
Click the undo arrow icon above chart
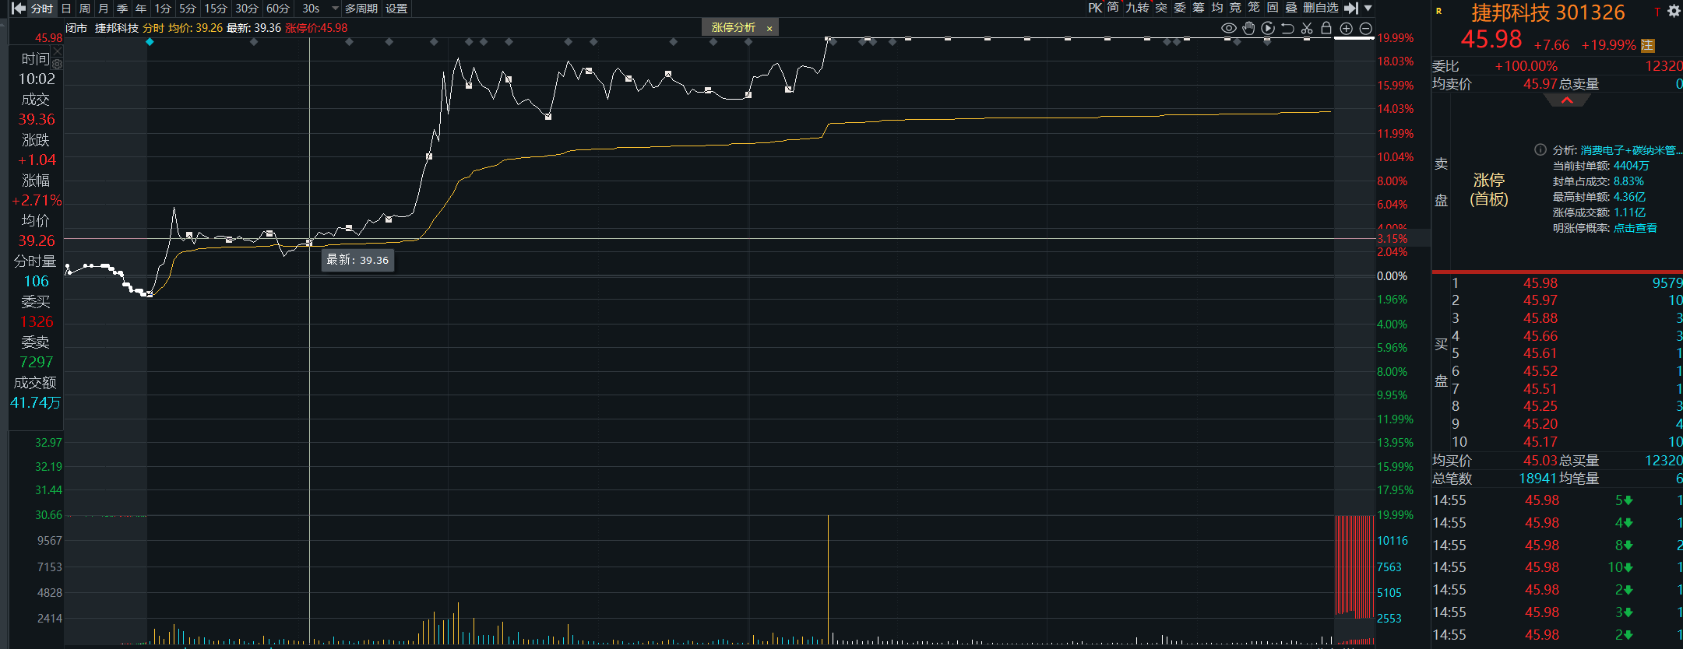1287,28
